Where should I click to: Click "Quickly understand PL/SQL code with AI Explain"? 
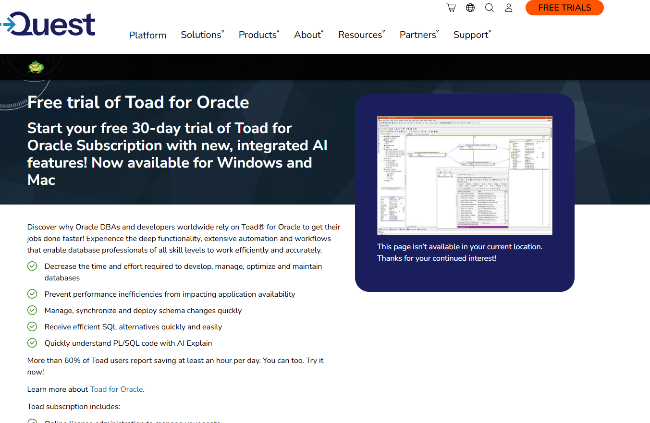pyautogui.click(x=128, y=343)
